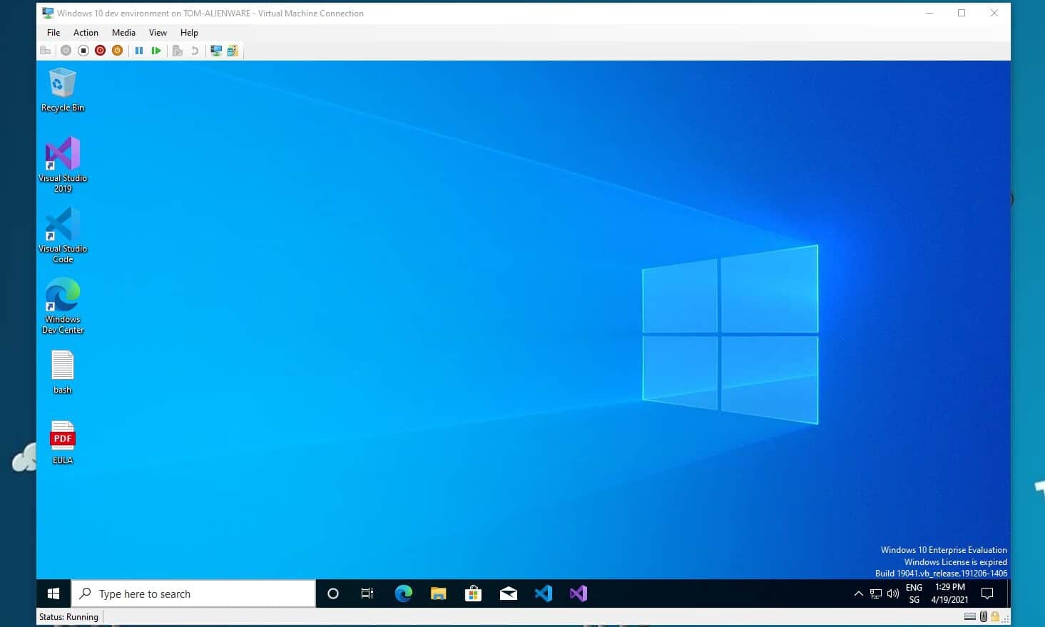This screenshot has height=627, width=1045.
Task: Open the Action Center notification icon
Action: 987,594
